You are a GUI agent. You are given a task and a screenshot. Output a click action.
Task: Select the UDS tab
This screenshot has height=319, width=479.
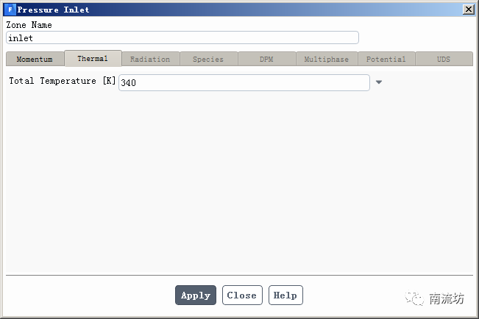[x=444, y=59]
